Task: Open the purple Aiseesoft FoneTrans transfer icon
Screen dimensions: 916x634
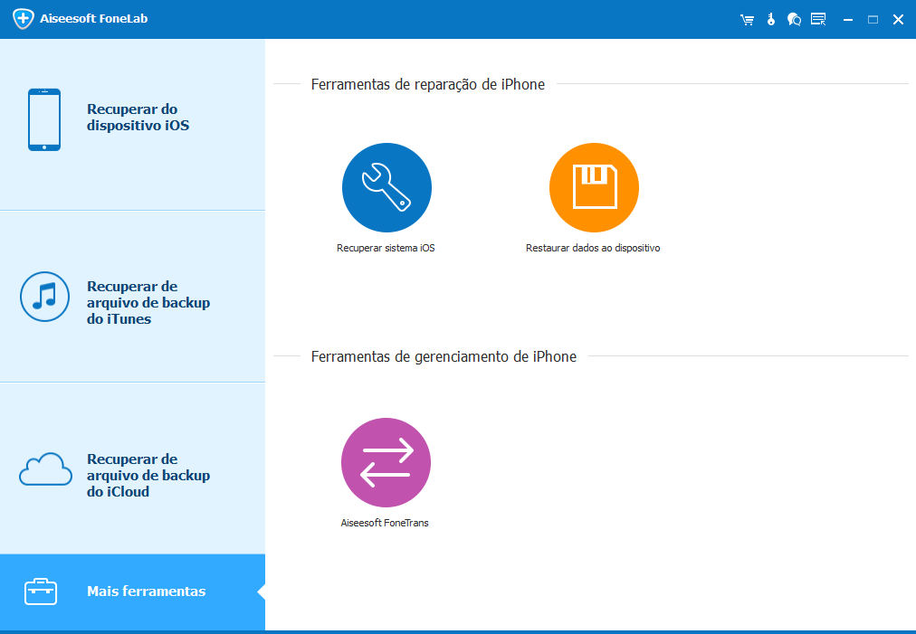Action: 386,462
